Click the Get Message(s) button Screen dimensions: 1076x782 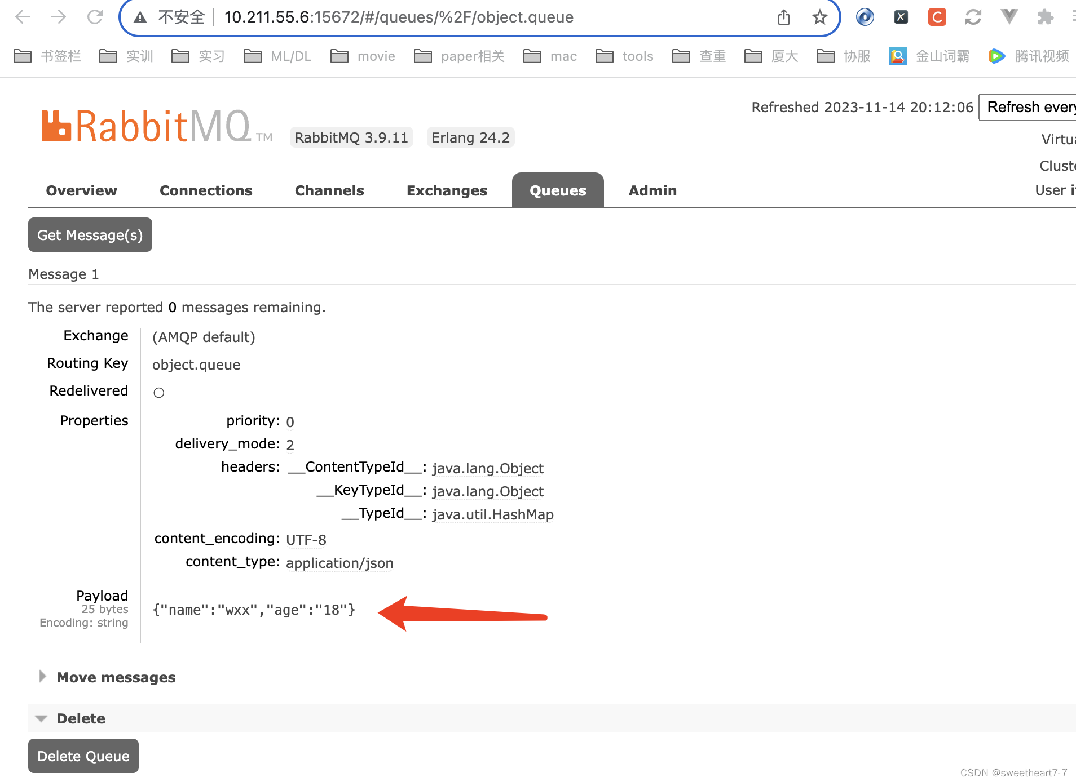point(90,235)
